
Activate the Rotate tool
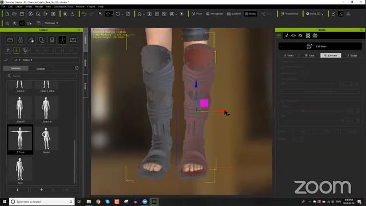[118, 14]
